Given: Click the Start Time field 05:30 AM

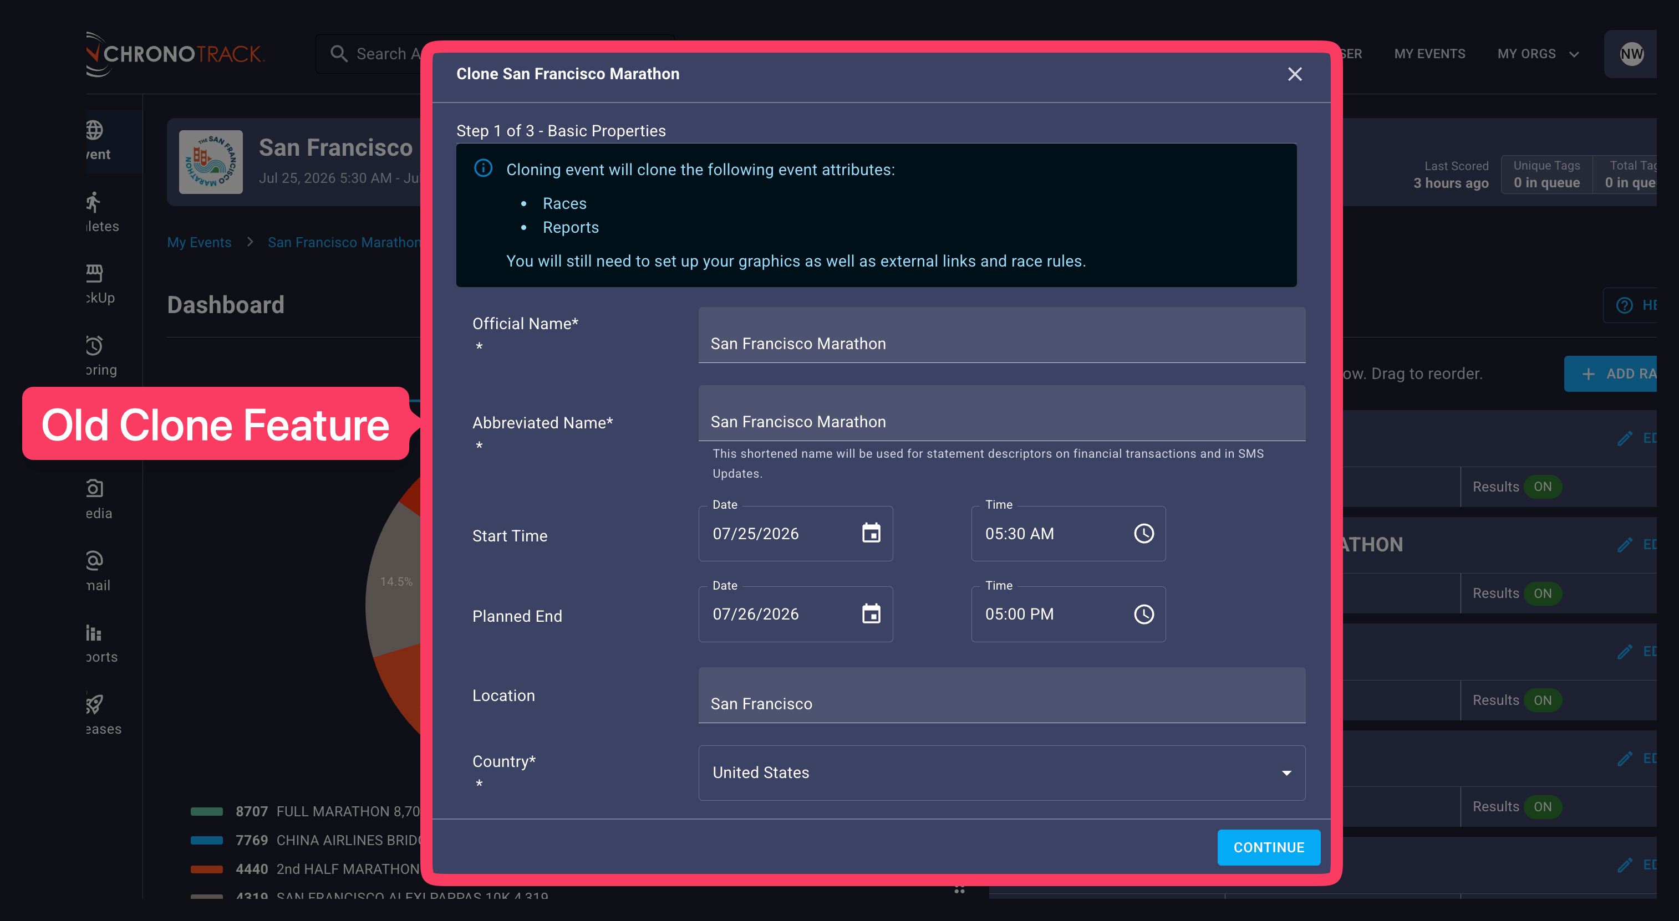Looking at the screenshot, I should tap(1069, 534).
